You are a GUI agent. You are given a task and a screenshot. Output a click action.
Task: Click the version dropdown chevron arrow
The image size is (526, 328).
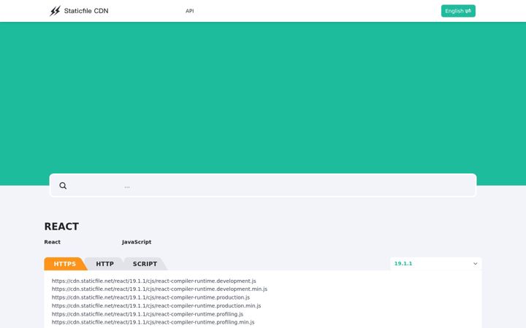[x=475, y=264]
